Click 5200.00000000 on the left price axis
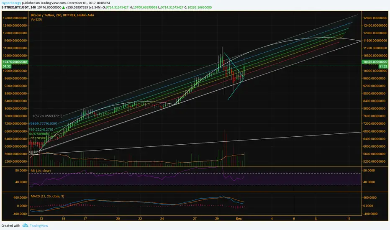Screen dimensions: 390x230 (x=16, y=161)
